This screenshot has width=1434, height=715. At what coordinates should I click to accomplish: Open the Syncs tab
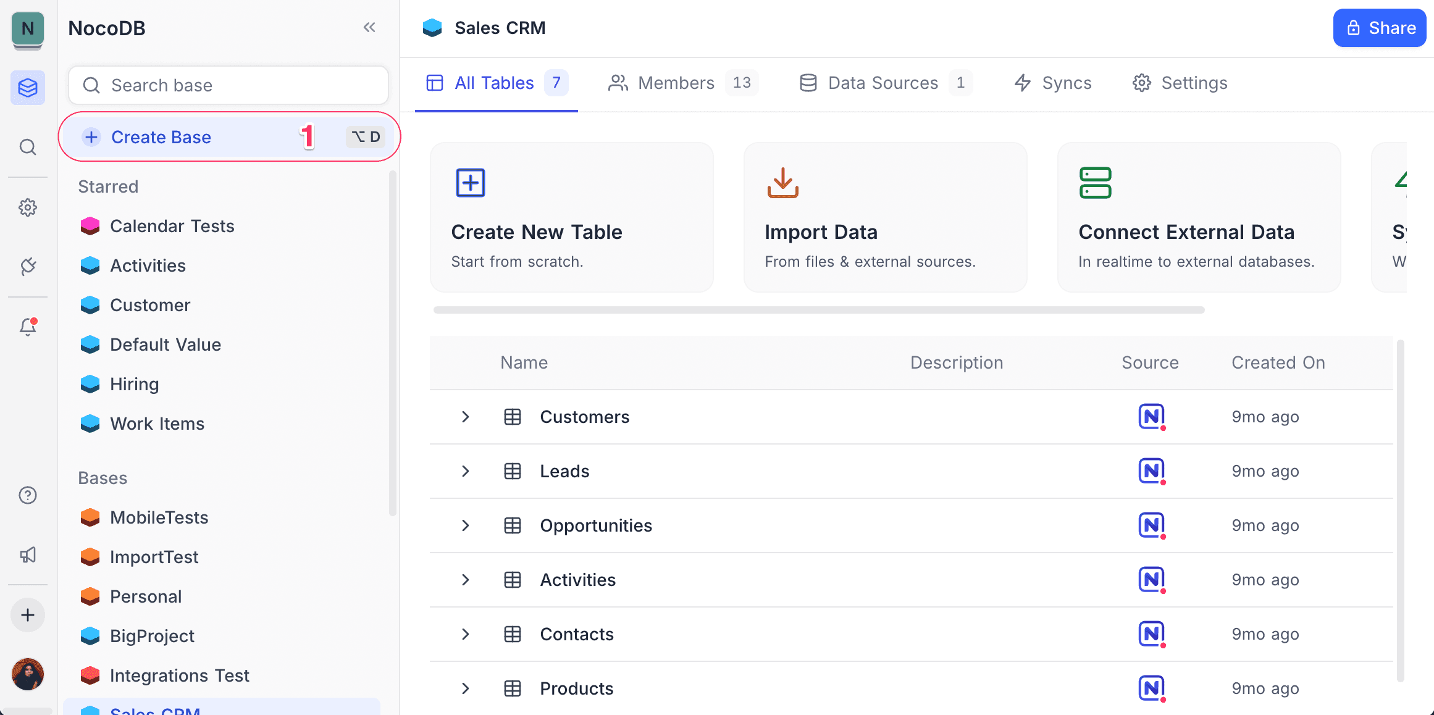point(1065,83)
